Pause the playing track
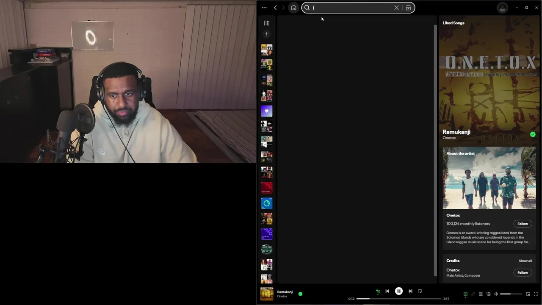The width and height of the screenshot is (542, 305). tap(399, 291)
